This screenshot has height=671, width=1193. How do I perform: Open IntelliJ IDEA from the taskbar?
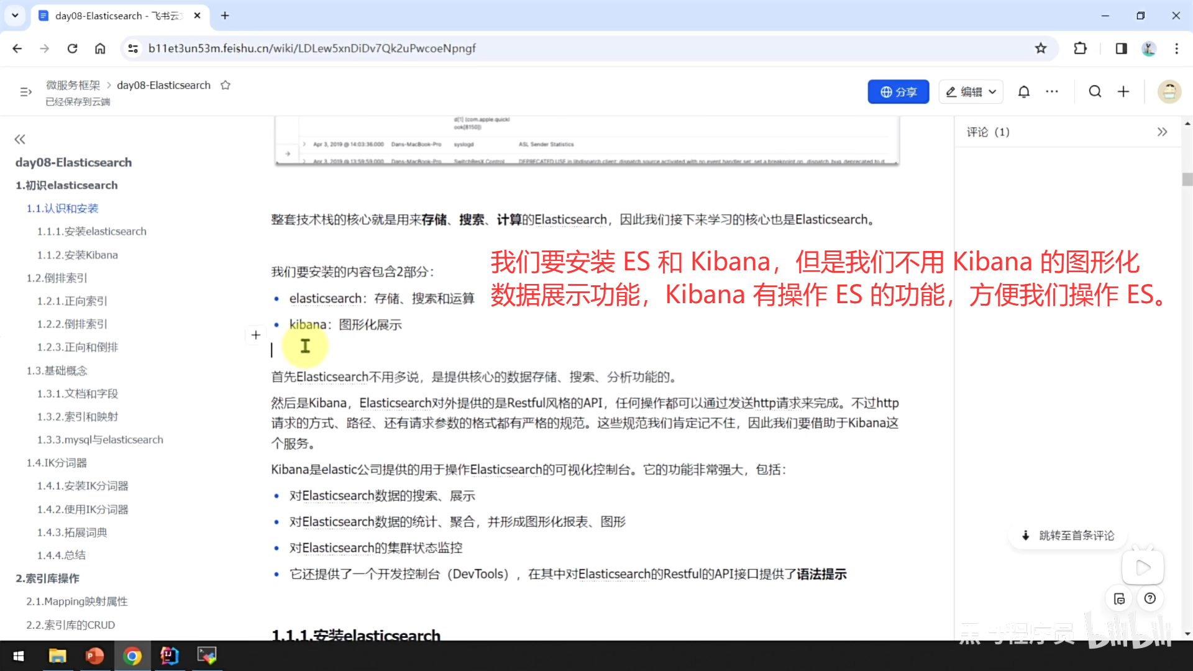169,656
